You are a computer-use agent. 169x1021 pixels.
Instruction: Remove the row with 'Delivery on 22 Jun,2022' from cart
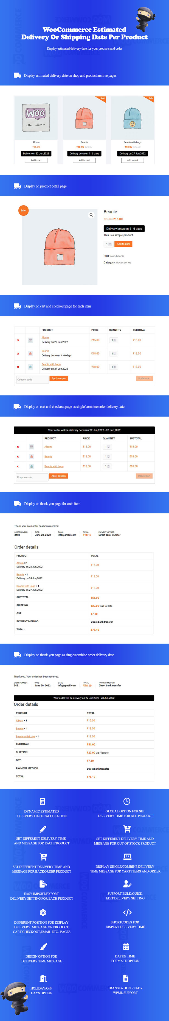click(x=18, y=340)
